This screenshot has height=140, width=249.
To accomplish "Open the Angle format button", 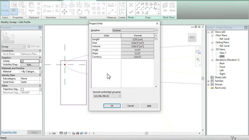I will (137, 50).
